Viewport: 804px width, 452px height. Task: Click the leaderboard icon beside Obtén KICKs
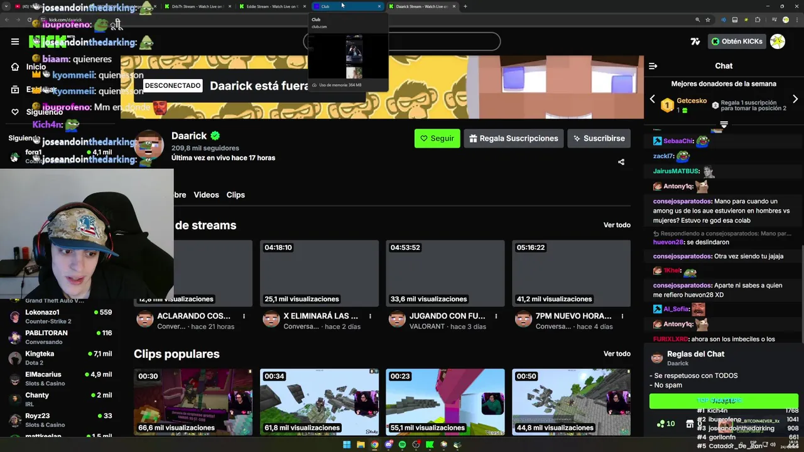click(x=695, y=41)
